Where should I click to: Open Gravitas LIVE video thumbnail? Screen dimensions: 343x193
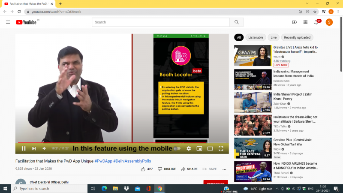253,56
